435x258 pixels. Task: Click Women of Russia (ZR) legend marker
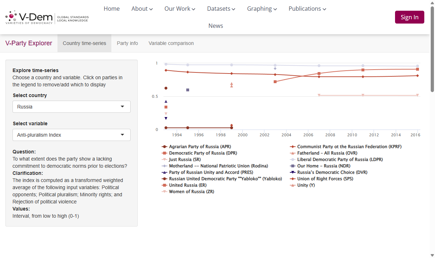(165, 192)
